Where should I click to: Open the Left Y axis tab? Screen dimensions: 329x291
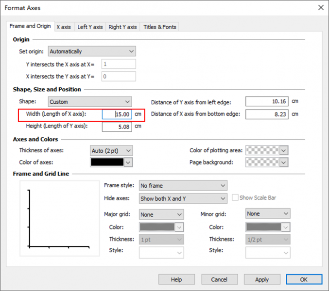tap(90, 27)
